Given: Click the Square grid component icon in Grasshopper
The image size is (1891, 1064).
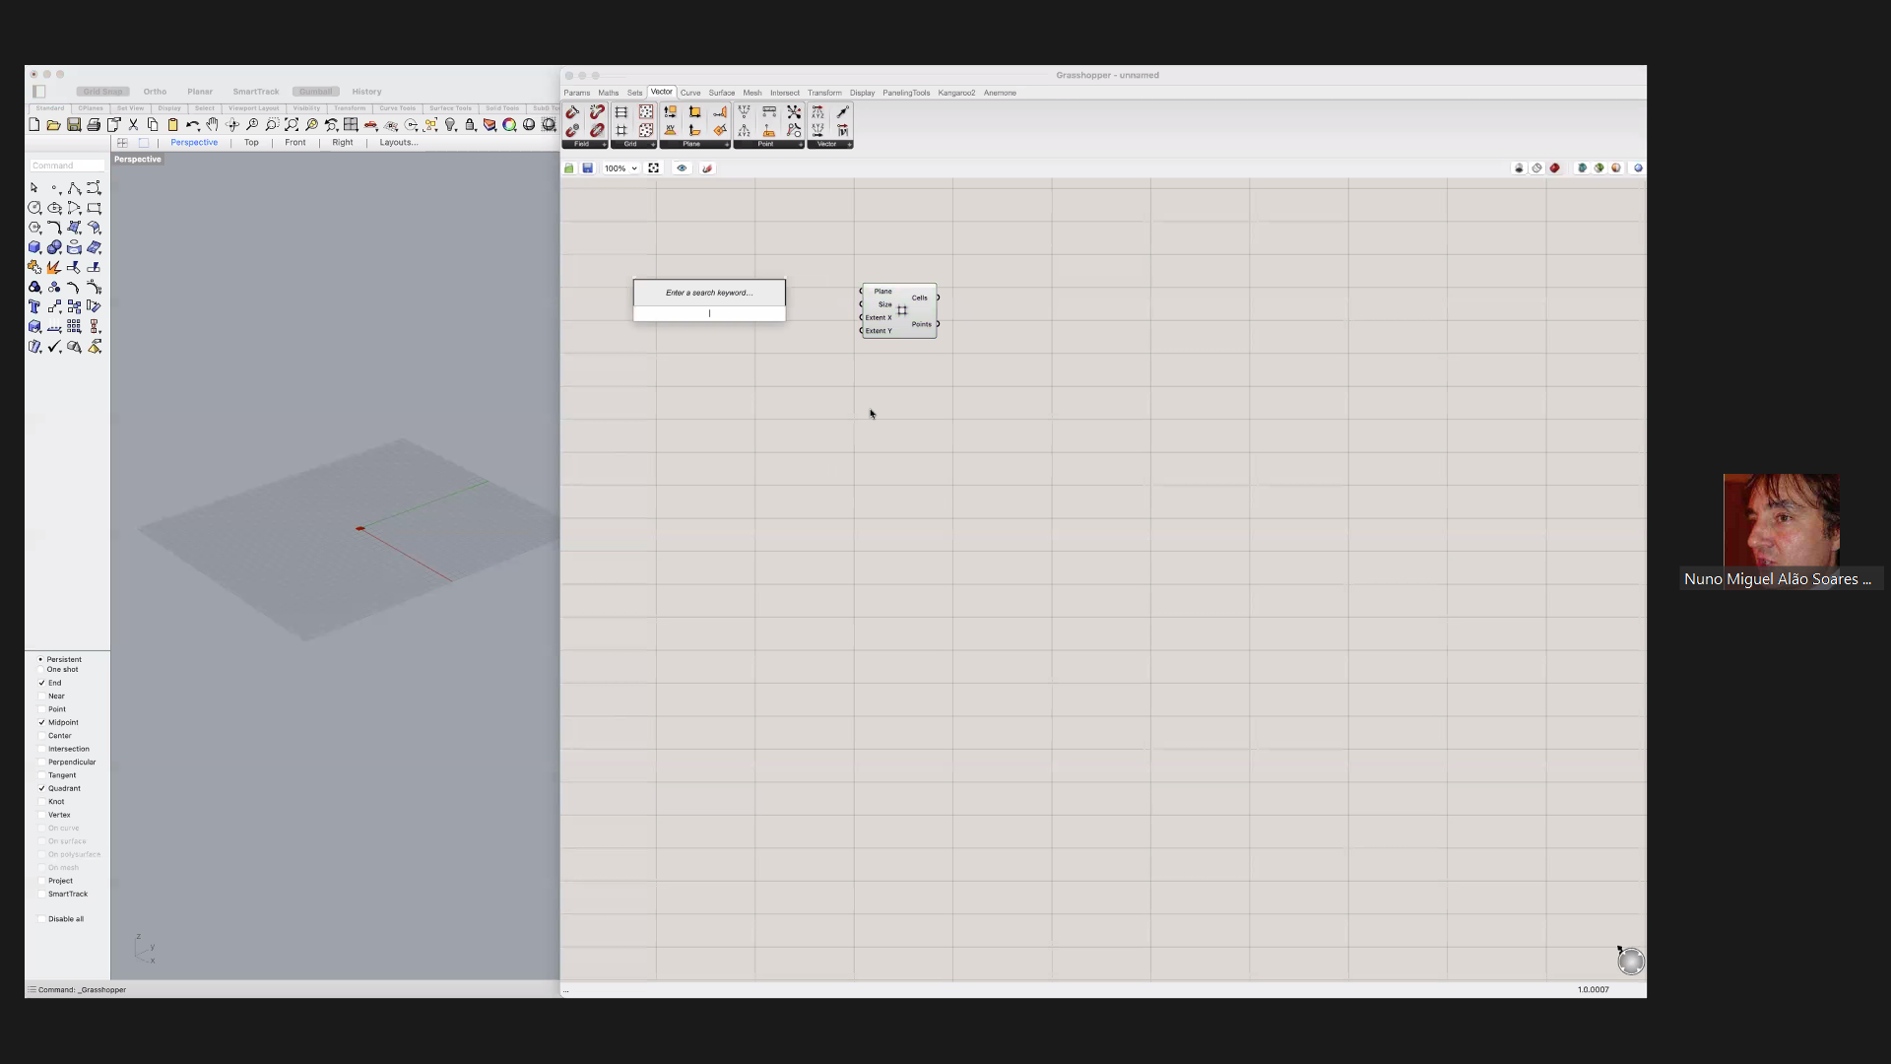Looking at the screenshot, I should click(x=621, y=130).
